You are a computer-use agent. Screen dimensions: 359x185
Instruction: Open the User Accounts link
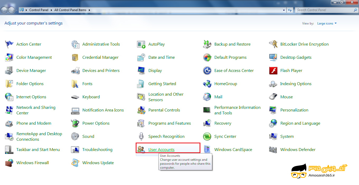coord(161,150)
